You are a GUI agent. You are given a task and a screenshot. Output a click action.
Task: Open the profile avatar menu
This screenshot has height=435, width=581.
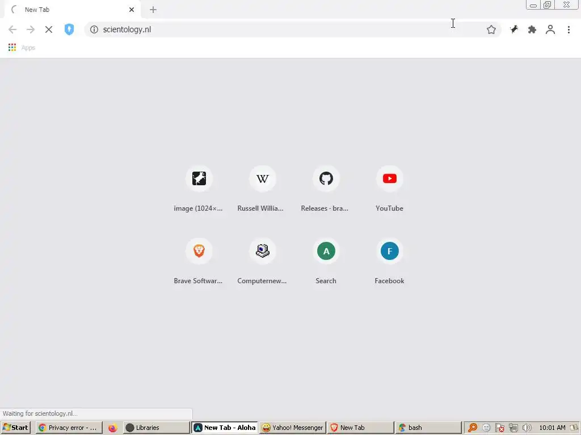550,29
